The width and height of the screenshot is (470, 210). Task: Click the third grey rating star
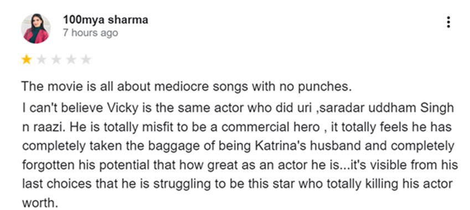pyautogui.click(x=56, y=60)
